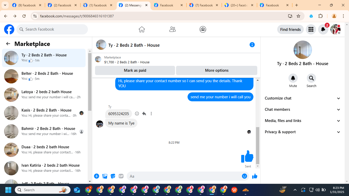Open the $1,700 - 2 Beds 2 Bath listing link
Image resolution: width=349 pixels, height=196 pixels.
pos(127,62)
